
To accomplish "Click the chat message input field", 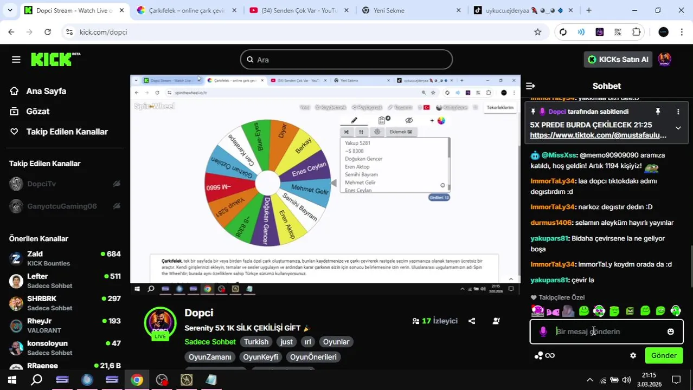I will 606,331.
